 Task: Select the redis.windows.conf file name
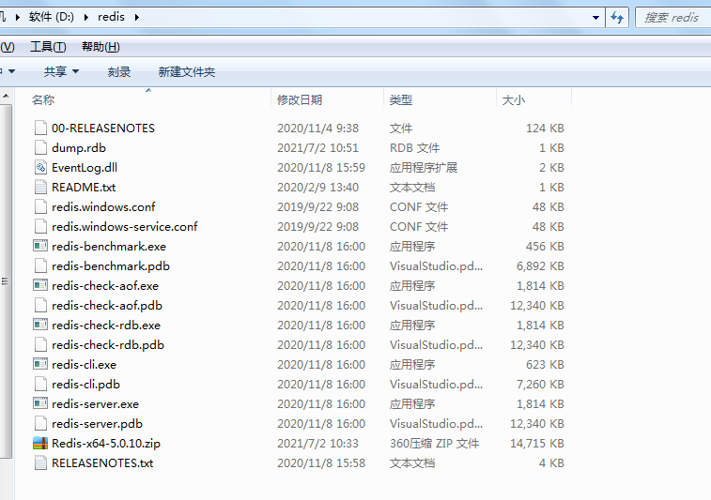click(x=103, y=207)
